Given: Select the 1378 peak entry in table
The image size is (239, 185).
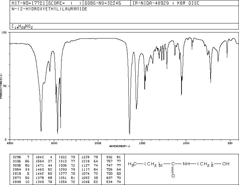Looking at the screenshot, I should pos(44,178).
